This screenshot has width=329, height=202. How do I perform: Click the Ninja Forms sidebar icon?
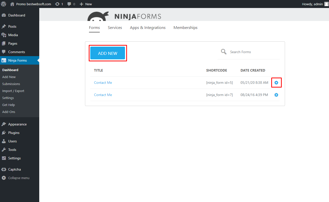click(4, 60)
